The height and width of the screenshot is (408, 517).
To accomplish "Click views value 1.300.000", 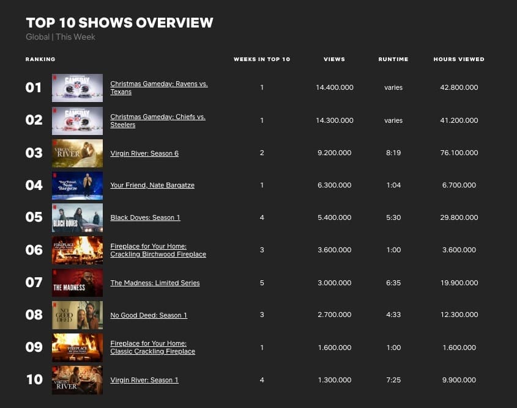I will click(334, 380).
